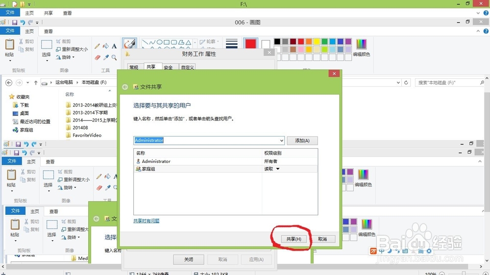Screen dimensions: 490x275
Task: Open Explorer help via the question mark icon
Action: pyautogui.click(x=486, y=13)
